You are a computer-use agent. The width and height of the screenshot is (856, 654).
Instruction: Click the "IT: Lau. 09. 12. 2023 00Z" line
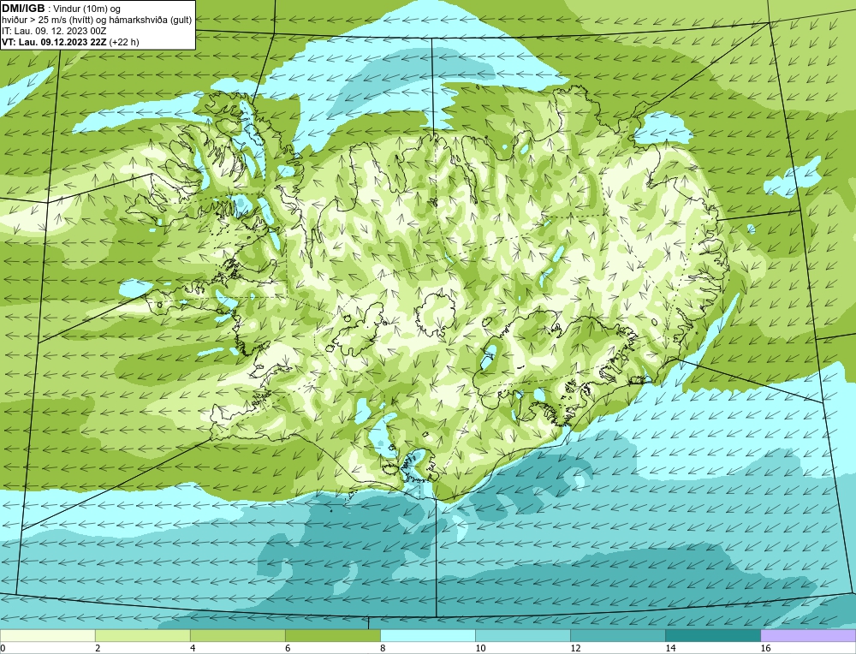coord(54,31)
